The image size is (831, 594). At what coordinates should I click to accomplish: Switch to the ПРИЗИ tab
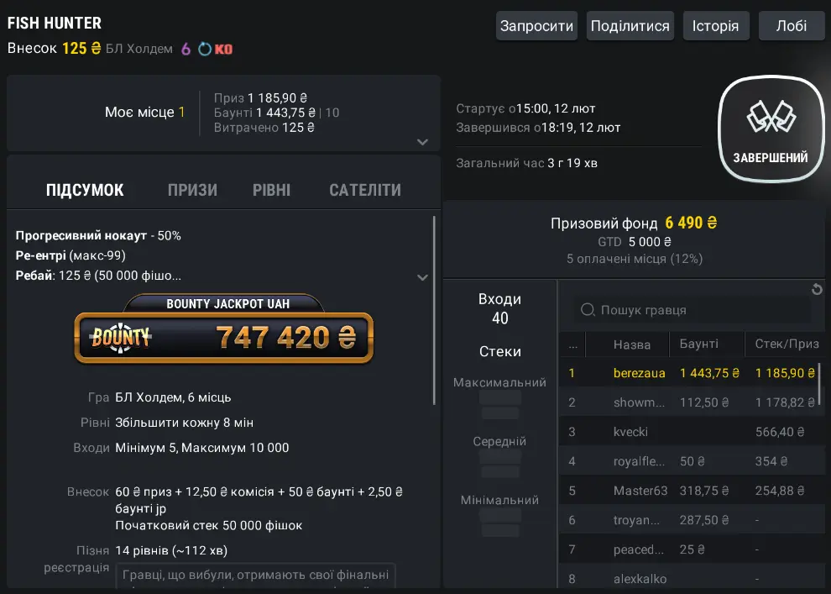coord(192,191)
